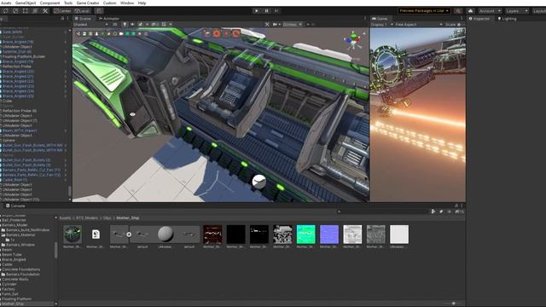546x307 pixels.
Task: Adjust the project thumbnail size slider
Action: [x=453, y=304]
